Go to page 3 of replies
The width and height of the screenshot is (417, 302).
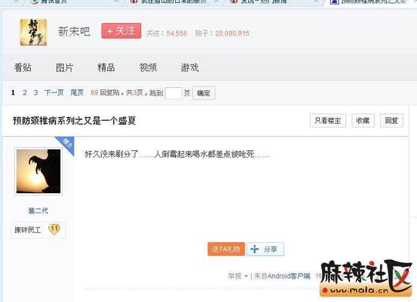click(36, 92)
